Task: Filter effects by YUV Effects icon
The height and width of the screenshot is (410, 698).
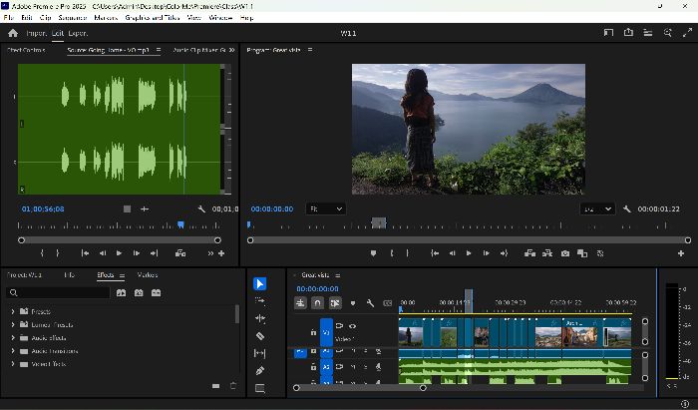Action: (156, 292)
